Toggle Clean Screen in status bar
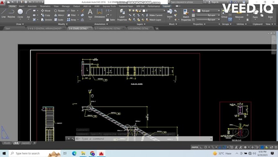 click(x=271, y=147)
